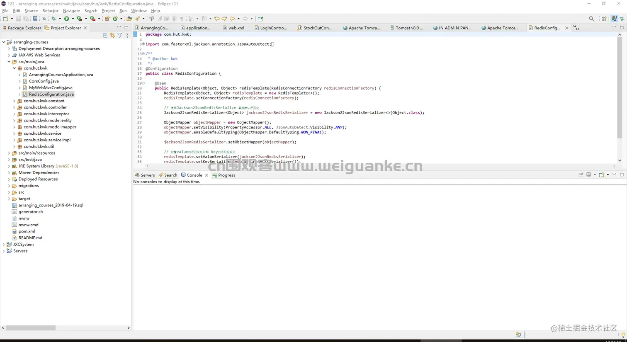Expand the com.hut.kwk.controller package
This screenshot has width=627, height=342.
[x=14, y=107]
